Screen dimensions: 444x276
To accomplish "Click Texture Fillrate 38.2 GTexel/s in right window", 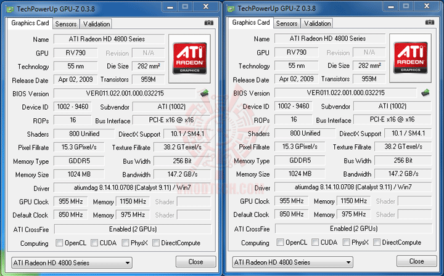I will coord(403,147).
